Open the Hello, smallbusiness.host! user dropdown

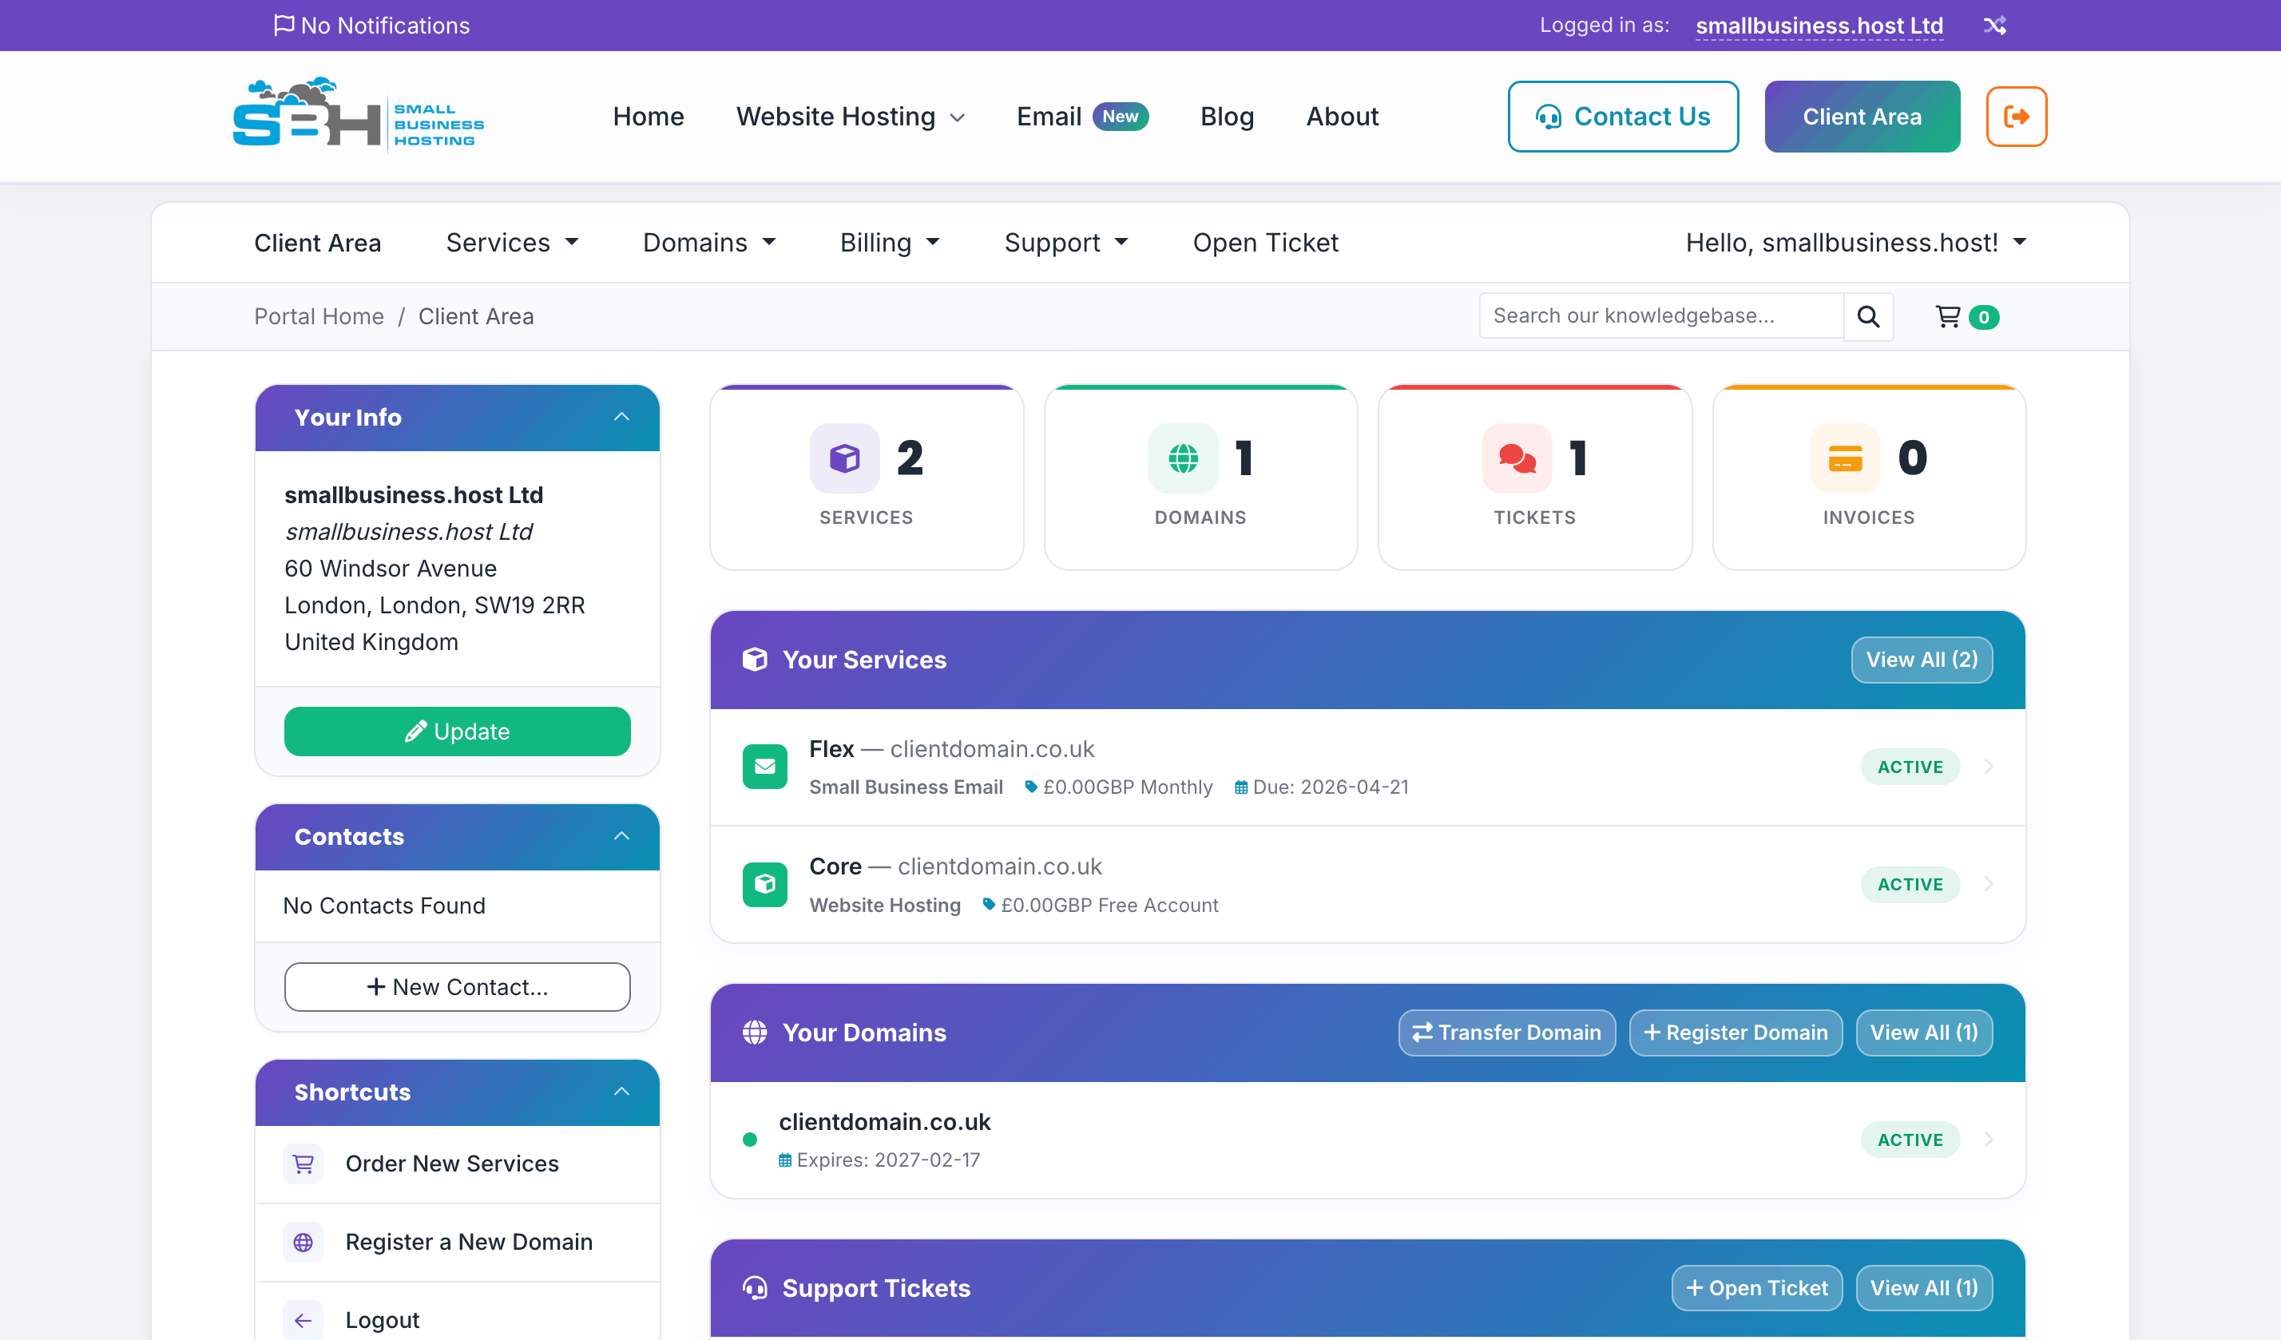pos(1855,243)
